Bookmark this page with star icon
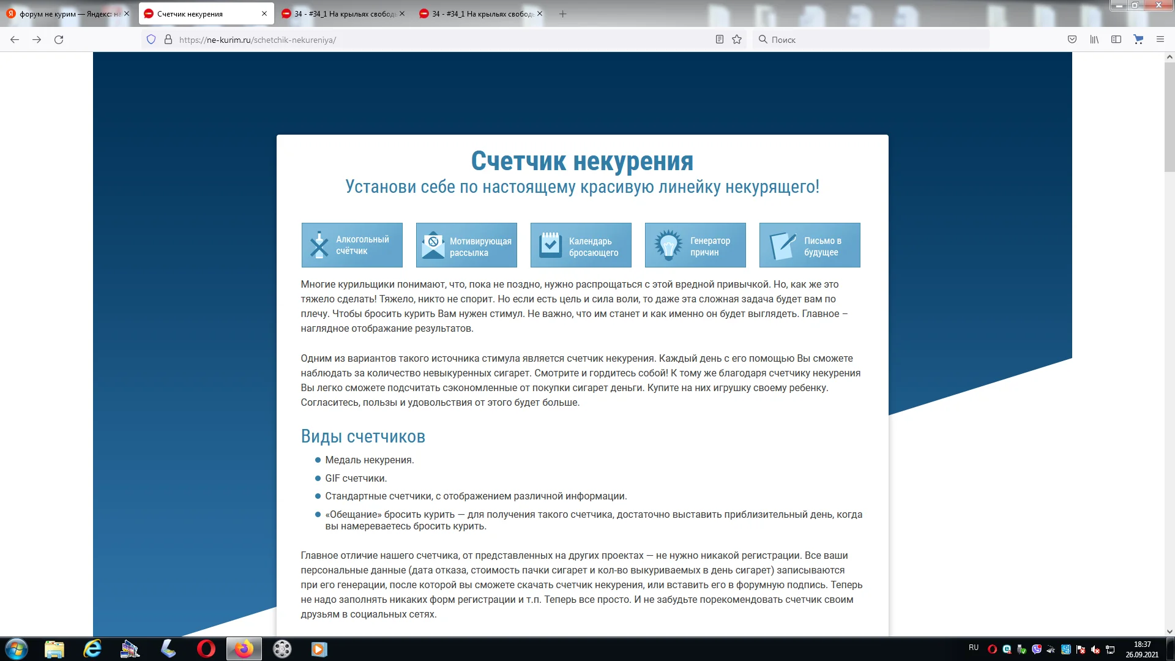Viewport: 1175px width, 661px height. coord(737,40)
